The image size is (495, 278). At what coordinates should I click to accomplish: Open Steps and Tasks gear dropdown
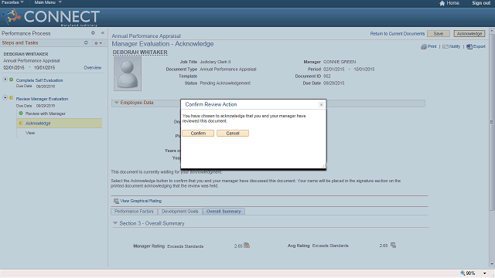pos(98,43)
